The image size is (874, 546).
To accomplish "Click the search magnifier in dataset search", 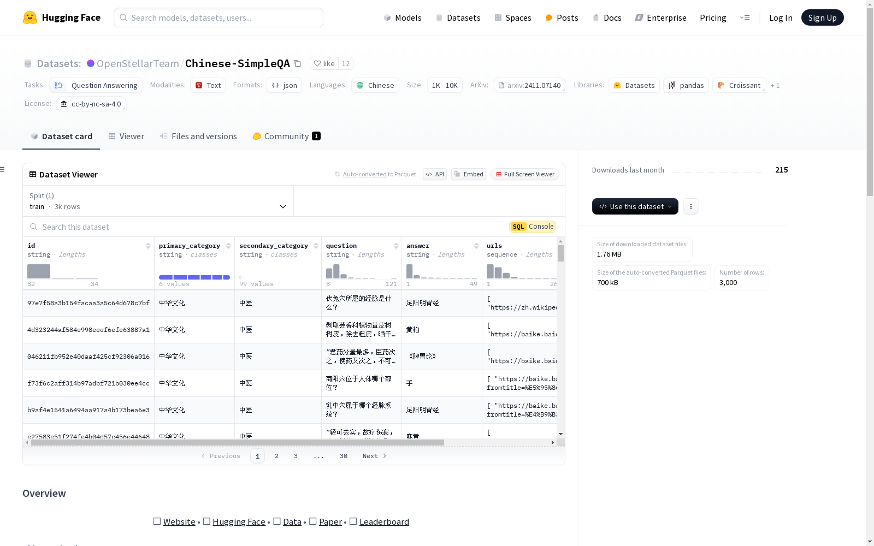I will point(34,227).
